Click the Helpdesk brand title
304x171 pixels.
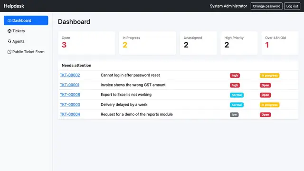pos(14,6)
